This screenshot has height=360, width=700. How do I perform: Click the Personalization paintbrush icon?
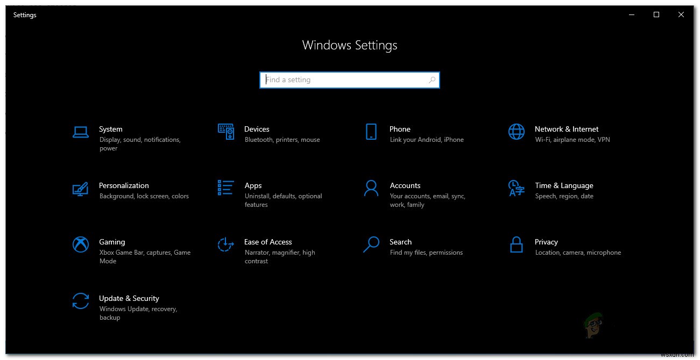tap(80, 189)
